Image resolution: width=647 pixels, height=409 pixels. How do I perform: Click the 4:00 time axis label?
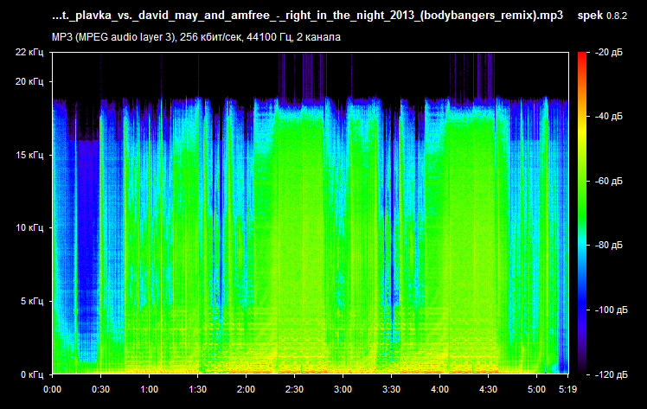pos(440,389)
